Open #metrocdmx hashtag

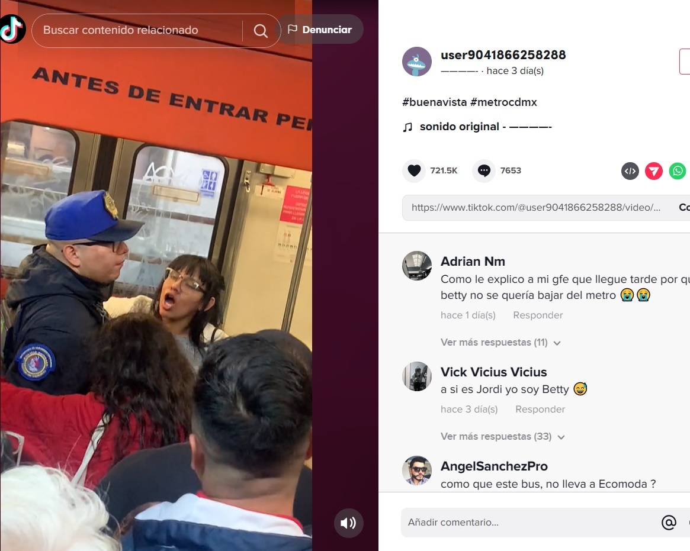503,102
